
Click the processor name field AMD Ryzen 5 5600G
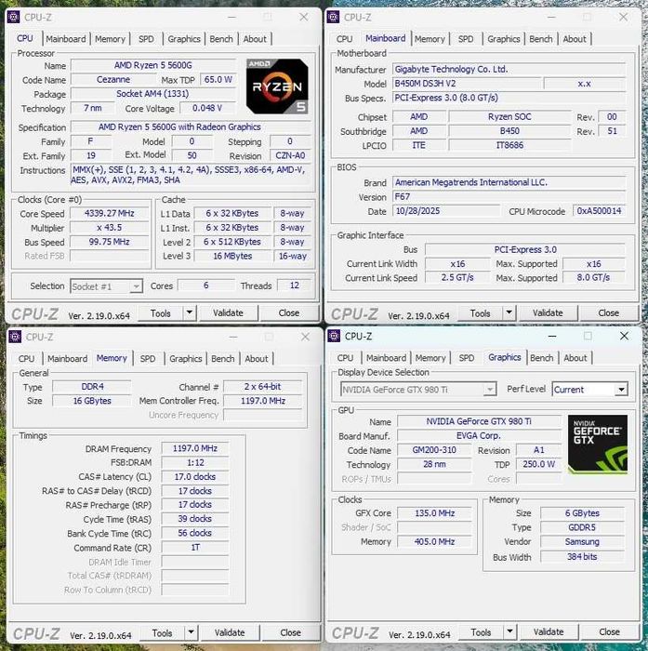(153, 65)
